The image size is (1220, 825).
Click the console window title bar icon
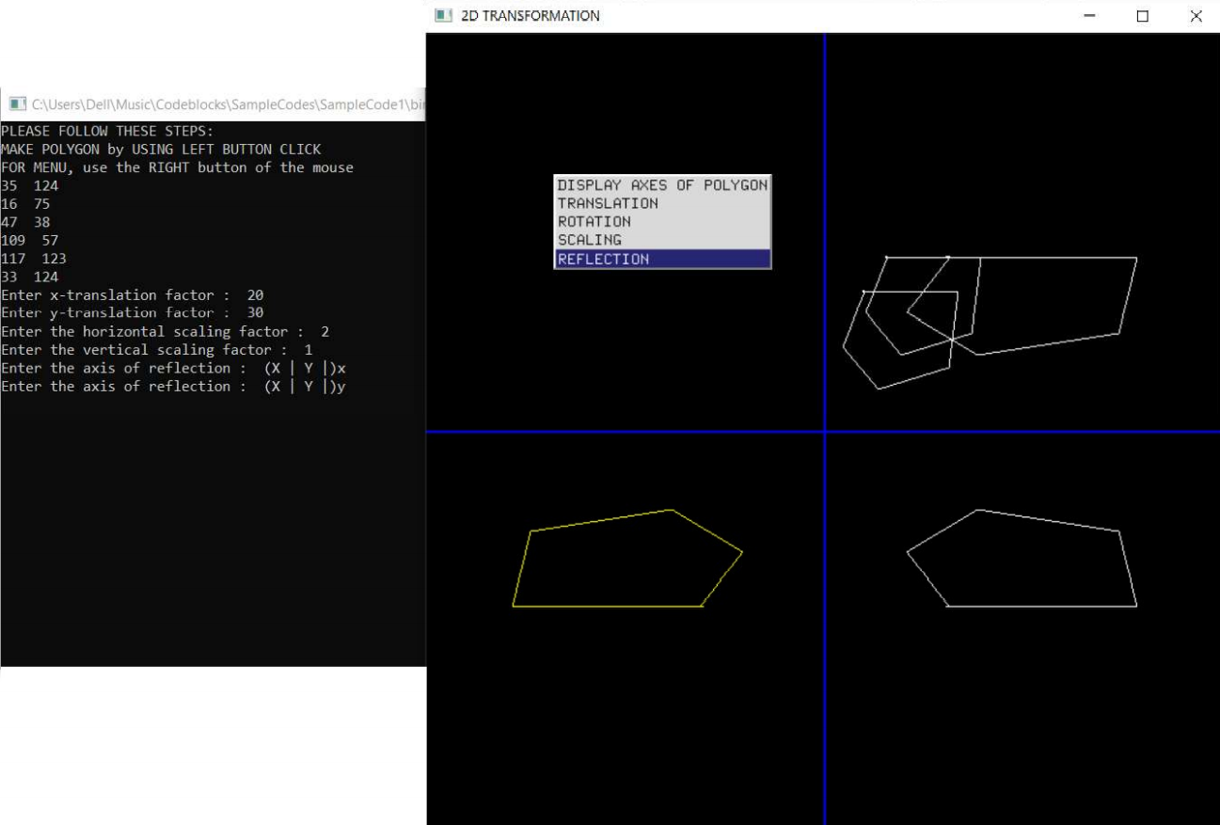(x=17, y=104)
